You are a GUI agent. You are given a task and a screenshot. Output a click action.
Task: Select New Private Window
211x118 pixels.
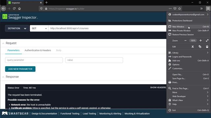[x=189, y=30]
